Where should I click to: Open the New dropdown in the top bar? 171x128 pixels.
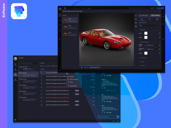pos(153,8)
